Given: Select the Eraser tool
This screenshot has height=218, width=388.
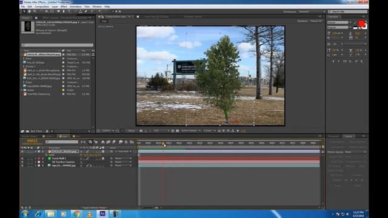Looking at the screenshot, I should click(x=86, y=12).
